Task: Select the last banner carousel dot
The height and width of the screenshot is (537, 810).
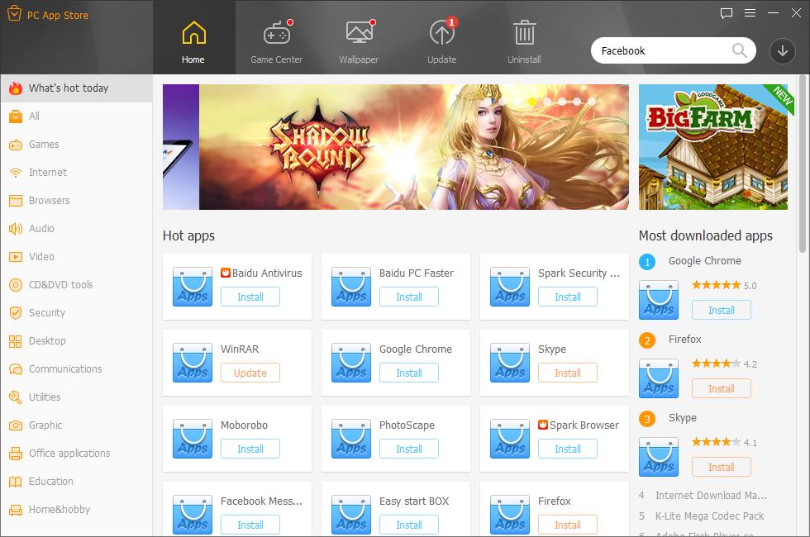Action: point(592,102)
